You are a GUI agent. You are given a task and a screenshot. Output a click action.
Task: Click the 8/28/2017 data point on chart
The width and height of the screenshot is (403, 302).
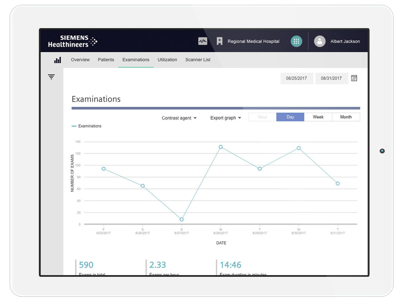[x=221, y=147]
